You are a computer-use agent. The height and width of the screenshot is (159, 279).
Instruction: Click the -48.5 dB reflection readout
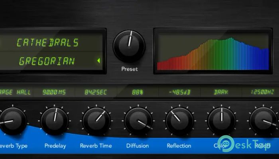click(x=179, y=92)
